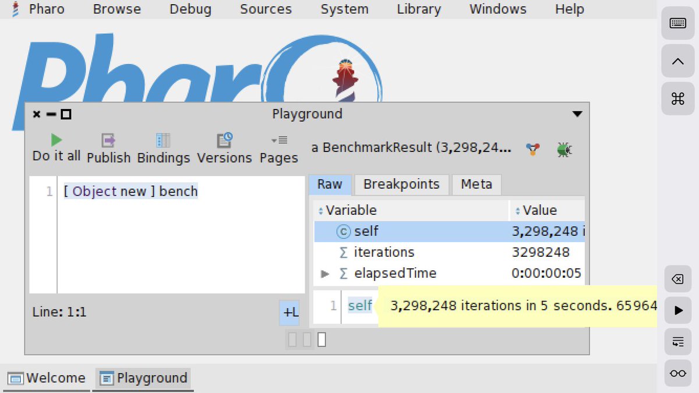The width and height of the screenshot is (699, 393).
Task: Open the System menu
Action: point(344,9)
